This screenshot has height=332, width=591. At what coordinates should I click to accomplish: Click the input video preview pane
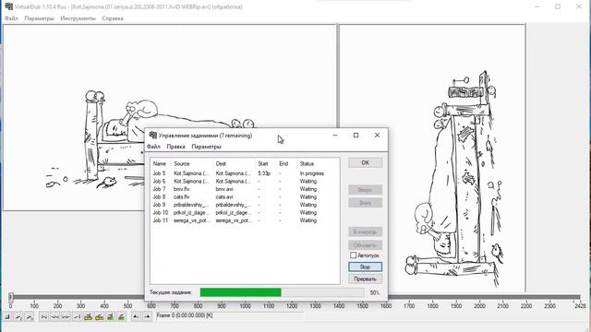pyautogui.click(x=169, y=117)
